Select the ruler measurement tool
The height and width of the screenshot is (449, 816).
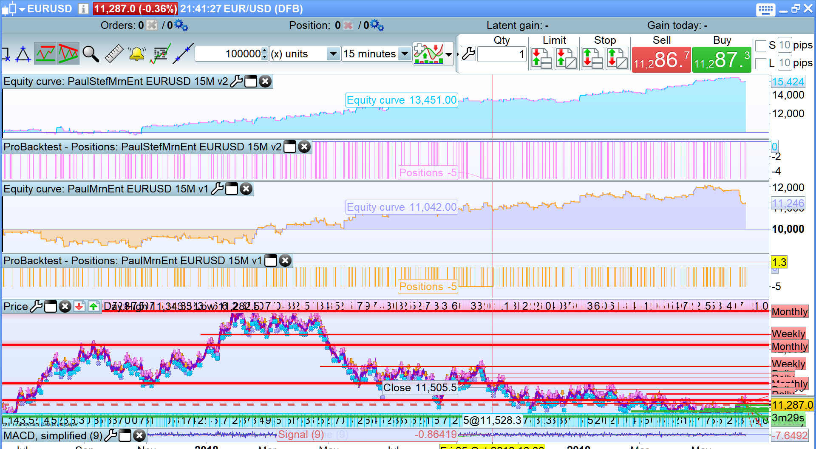click(113, 54)
